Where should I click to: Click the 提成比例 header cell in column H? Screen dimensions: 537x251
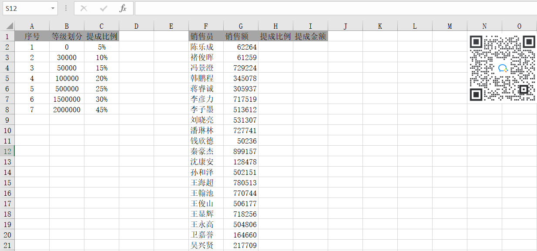275,37
